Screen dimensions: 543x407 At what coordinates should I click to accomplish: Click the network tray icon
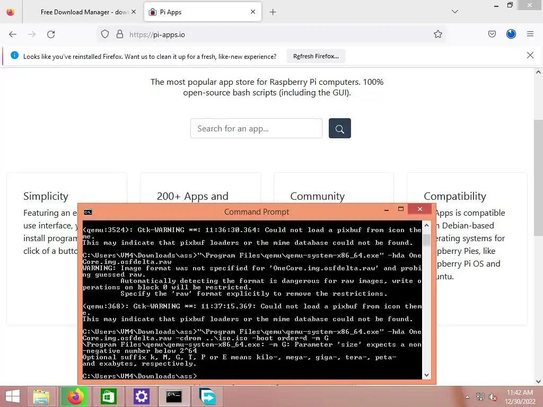480,397
